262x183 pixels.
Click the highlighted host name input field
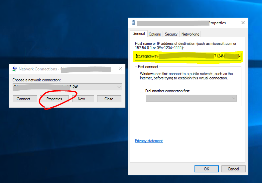tap(188, 56)
